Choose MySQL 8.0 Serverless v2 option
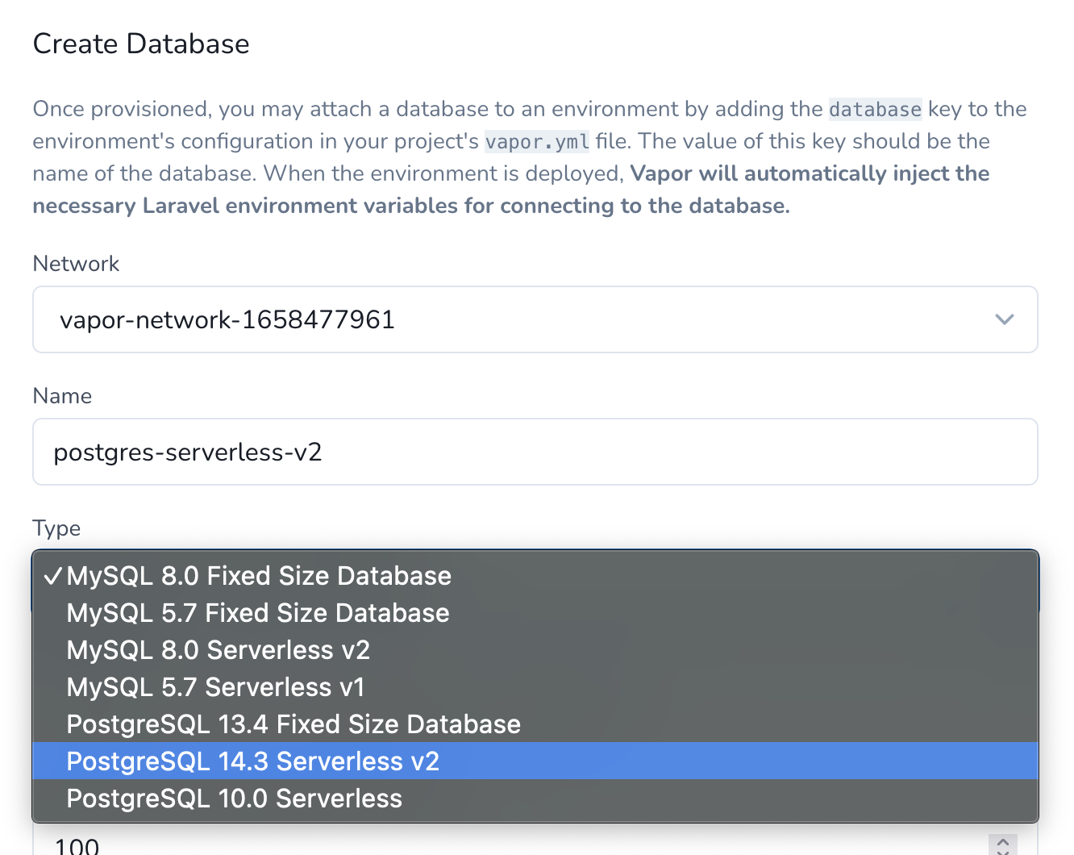 point(218,650)
